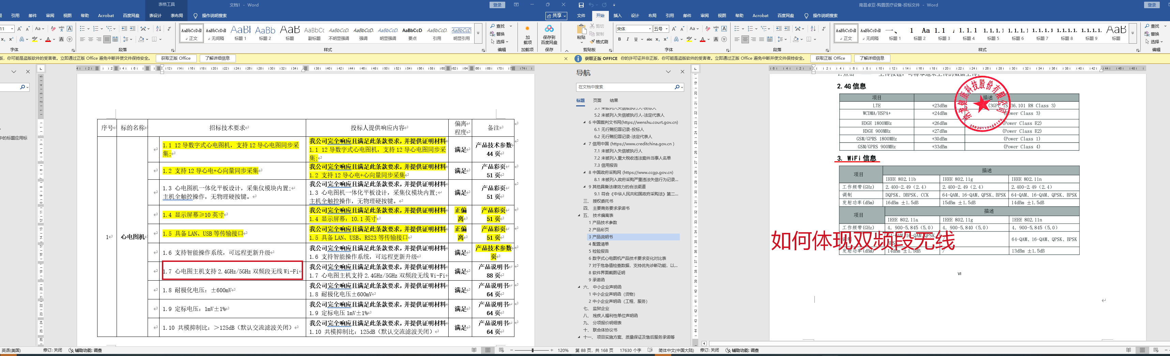
Task: Open the customize quick access toolbar arrow
Action: (614, 5)
